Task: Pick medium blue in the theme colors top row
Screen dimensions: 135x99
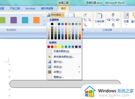Action: pyautogui.click(x=63, y=24)
